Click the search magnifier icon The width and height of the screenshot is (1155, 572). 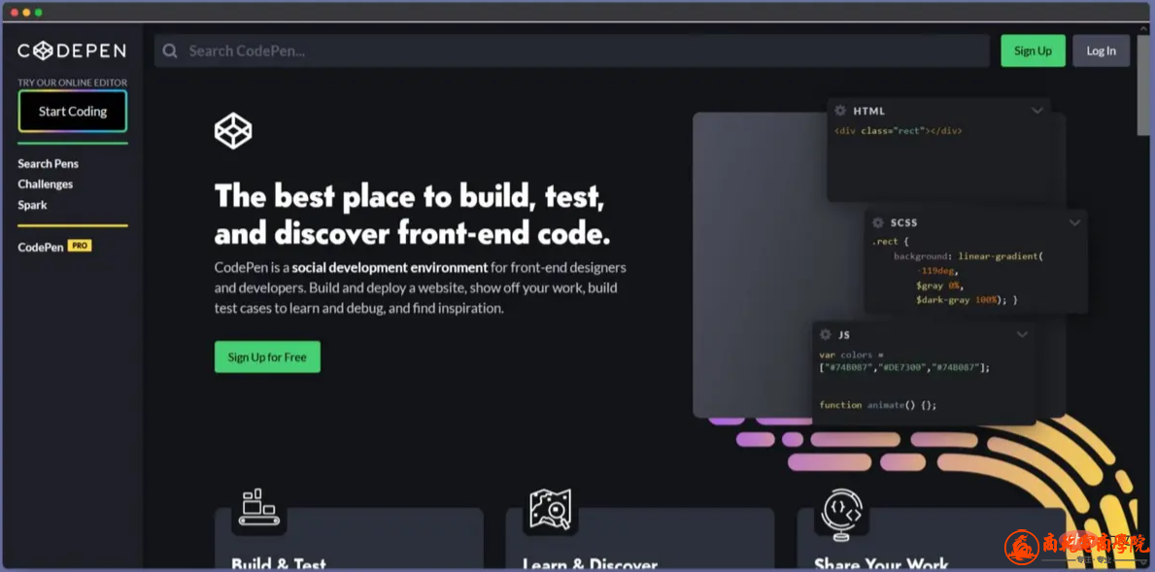point(170,50)
